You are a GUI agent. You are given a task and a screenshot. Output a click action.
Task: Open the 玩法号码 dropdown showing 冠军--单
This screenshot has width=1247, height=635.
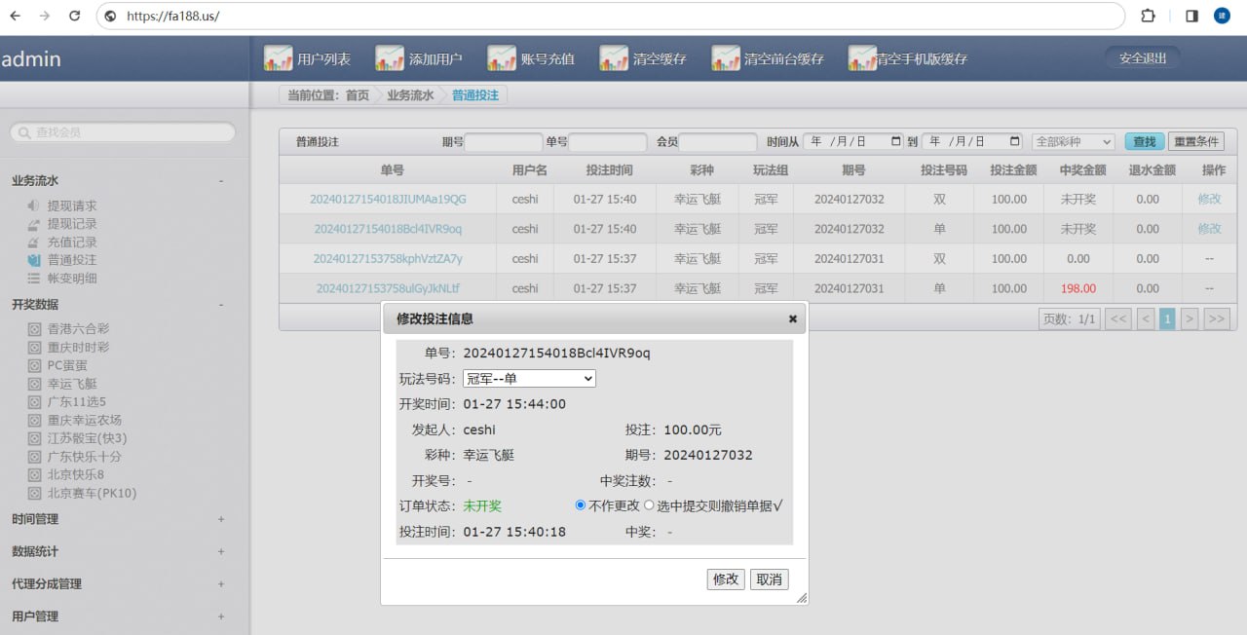click(529, 379)
